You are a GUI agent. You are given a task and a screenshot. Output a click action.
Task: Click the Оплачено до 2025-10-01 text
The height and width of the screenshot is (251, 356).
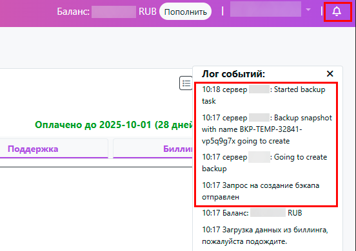tap(114, 125)
